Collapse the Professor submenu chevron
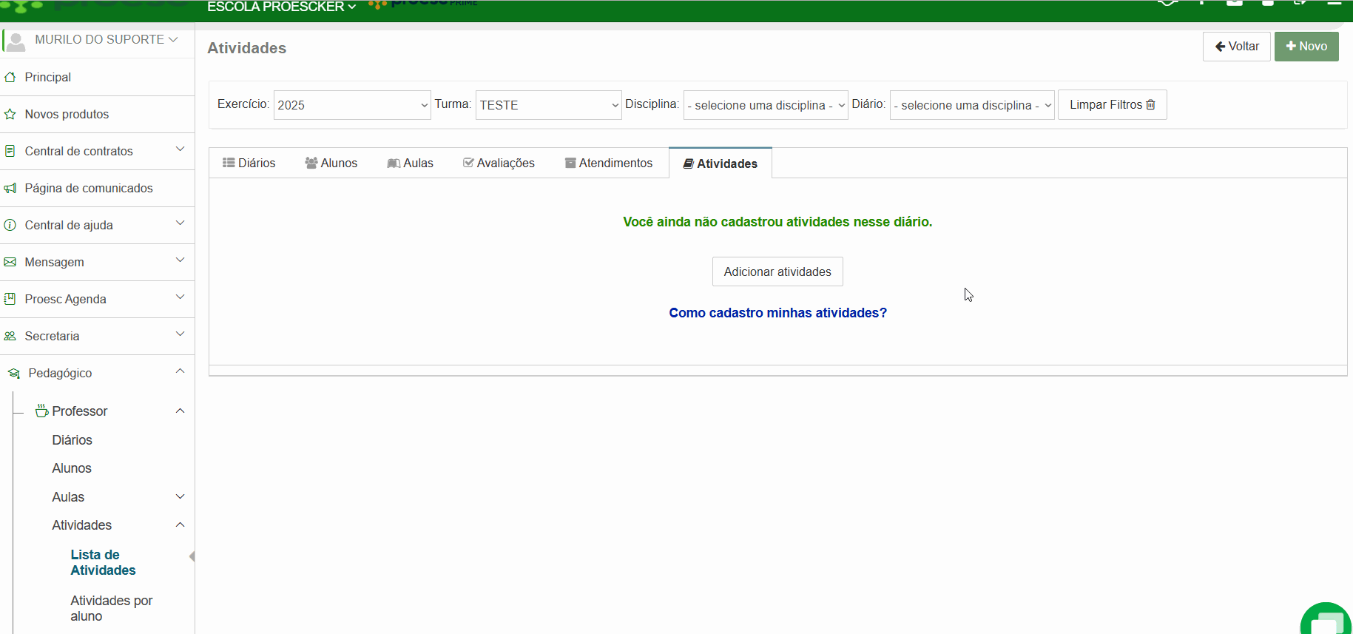Screen dimensions: 1353x634 click(x=180, y=411)
